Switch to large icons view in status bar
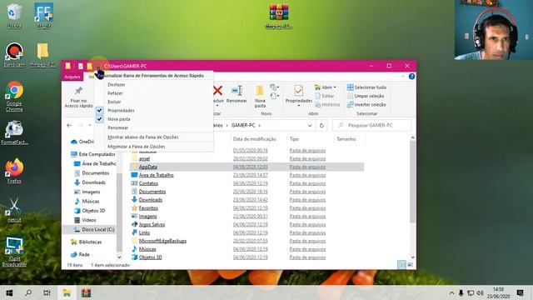 pyautogui.click(x=411, y=265)
